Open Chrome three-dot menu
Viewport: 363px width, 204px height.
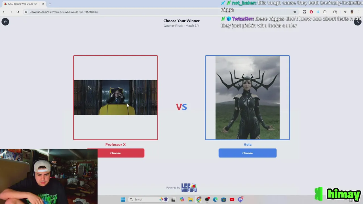pyautogui.click(x=359, y=12)
